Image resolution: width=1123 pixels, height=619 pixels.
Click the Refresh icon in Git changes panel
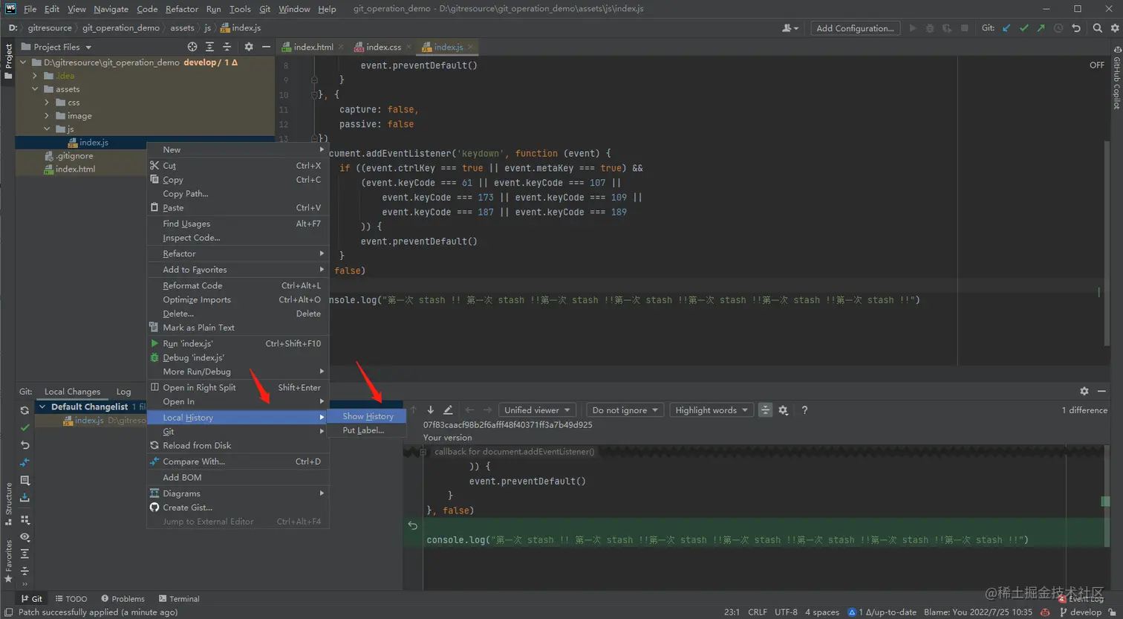(25, 410)
